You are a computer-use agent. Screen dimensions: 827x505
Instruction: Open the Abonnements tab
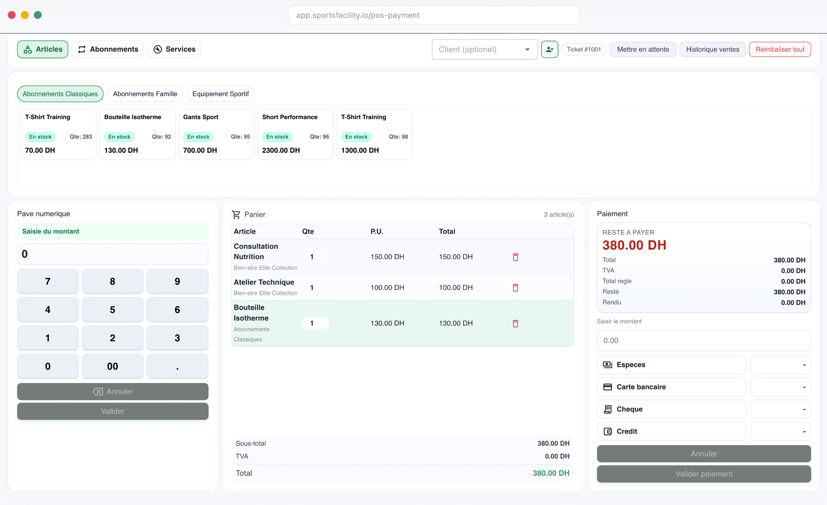[x=107, y=49]
